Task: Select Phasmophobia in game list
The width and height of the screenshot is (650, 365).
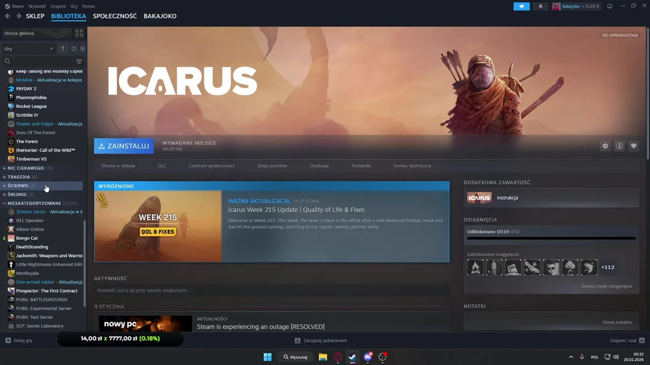Action: tap(31, 97)
